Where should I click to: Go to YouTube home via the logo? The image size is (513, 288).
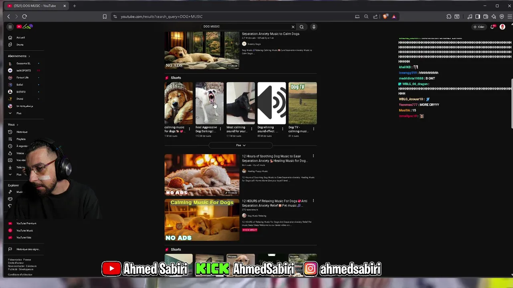pyautogui.click(x=24, y=27)
